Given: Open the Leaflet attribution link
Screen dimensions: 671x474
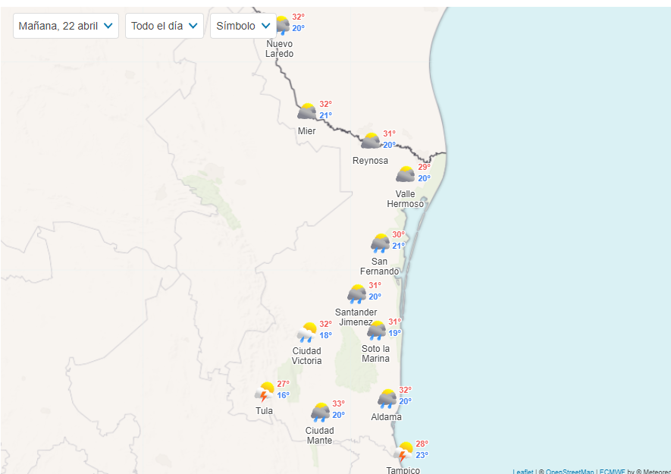Looking at the screenshot, I should pyautogui.click(x=523, y=472).
